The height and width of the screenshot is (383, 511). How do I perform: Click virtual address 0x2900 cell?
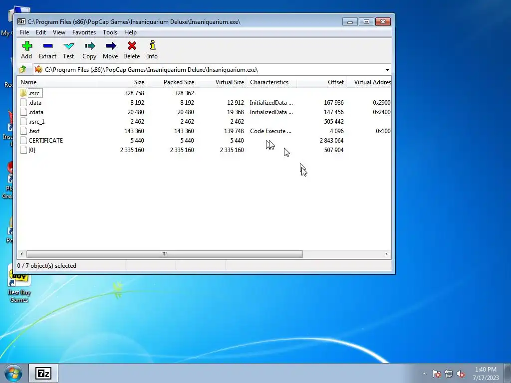(x=382, y=103)
